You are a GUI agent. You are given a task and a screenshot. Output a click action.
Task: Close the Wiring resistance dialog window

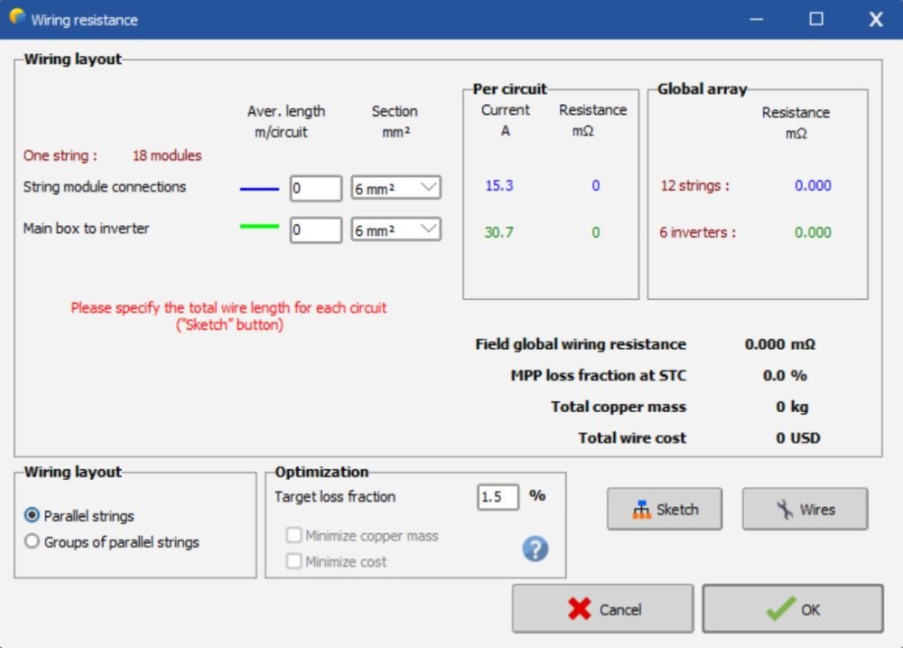[x=875, y=19]
